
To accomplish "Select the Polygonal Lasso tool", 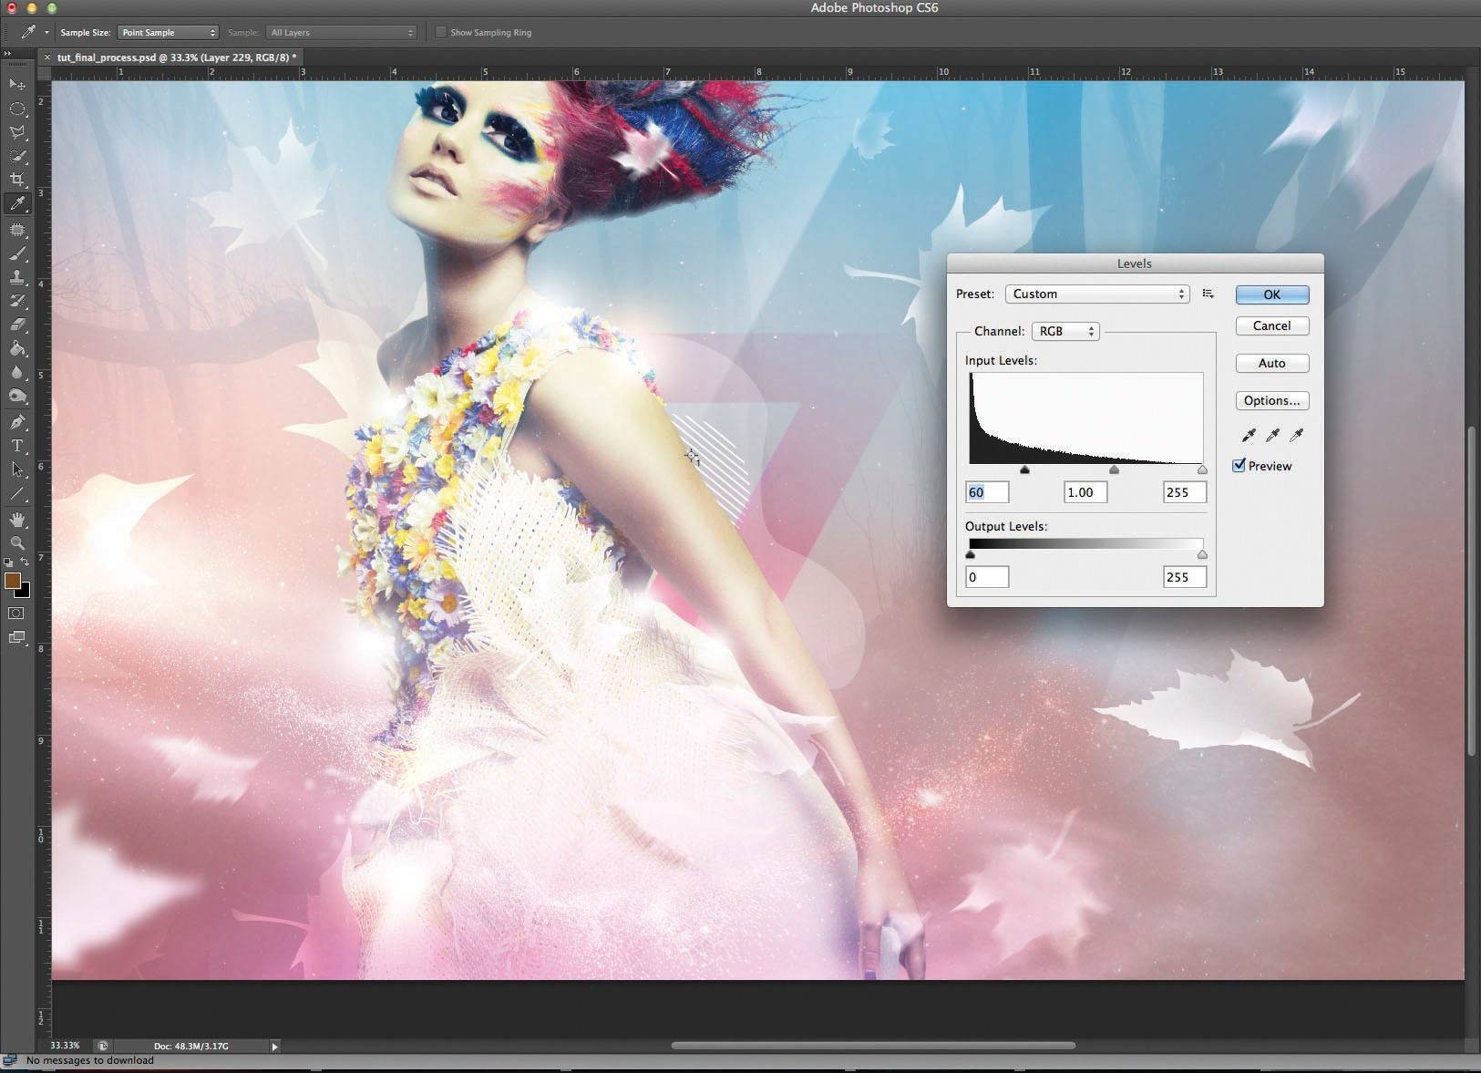I will pyautogui.click(x=17, y=132).
